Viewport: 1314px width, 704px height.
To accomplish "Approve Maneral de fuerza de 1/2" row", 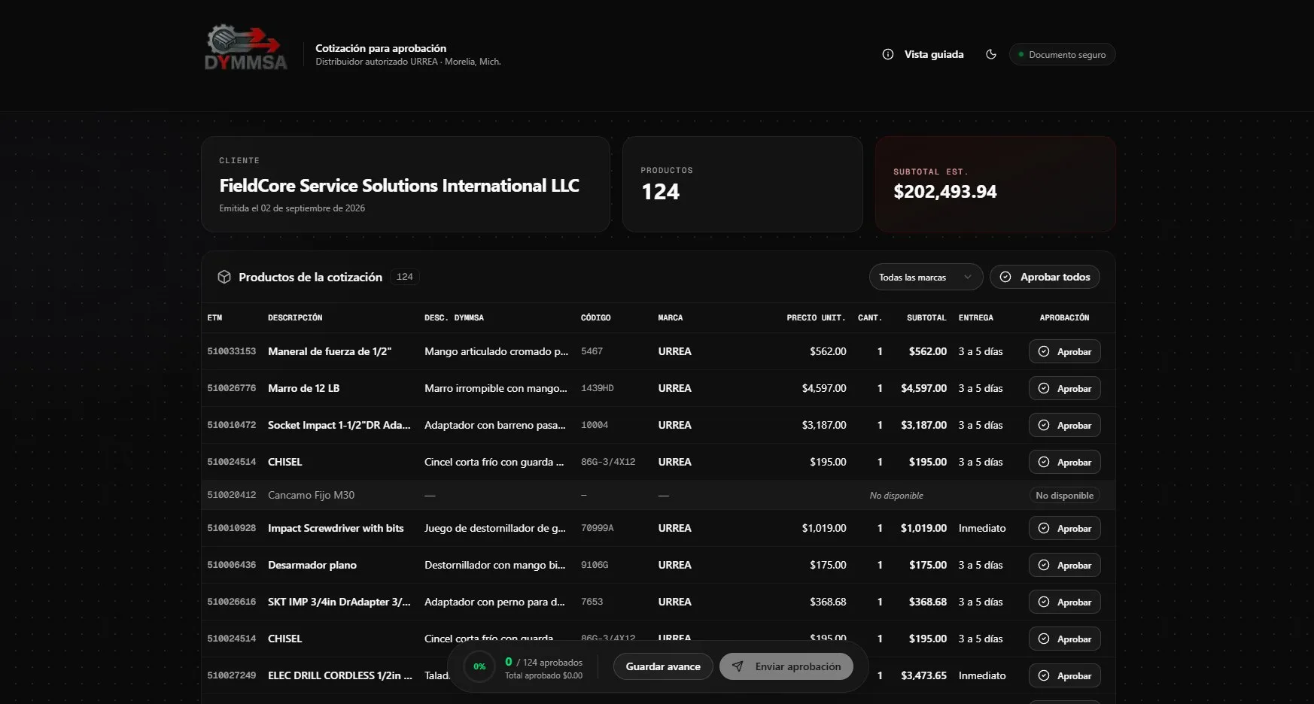I will click(1064, 351).
